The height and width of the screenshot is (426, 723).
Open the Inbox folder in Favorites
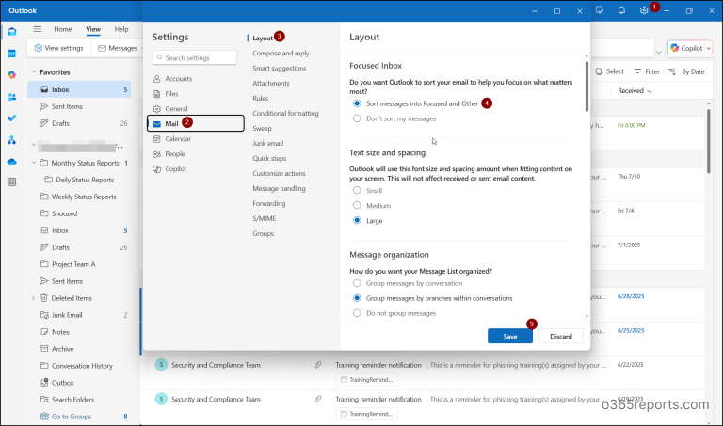tap(79, 89)
